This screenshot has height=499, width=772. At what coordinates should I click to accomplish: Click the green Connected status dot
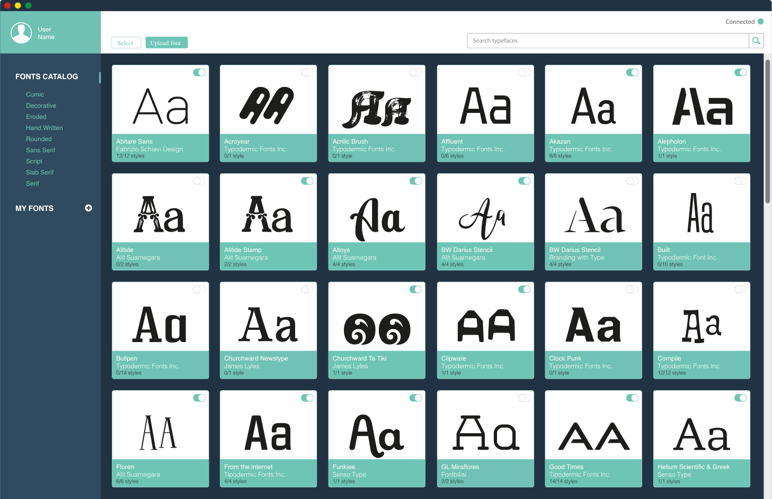coord(761,22)
